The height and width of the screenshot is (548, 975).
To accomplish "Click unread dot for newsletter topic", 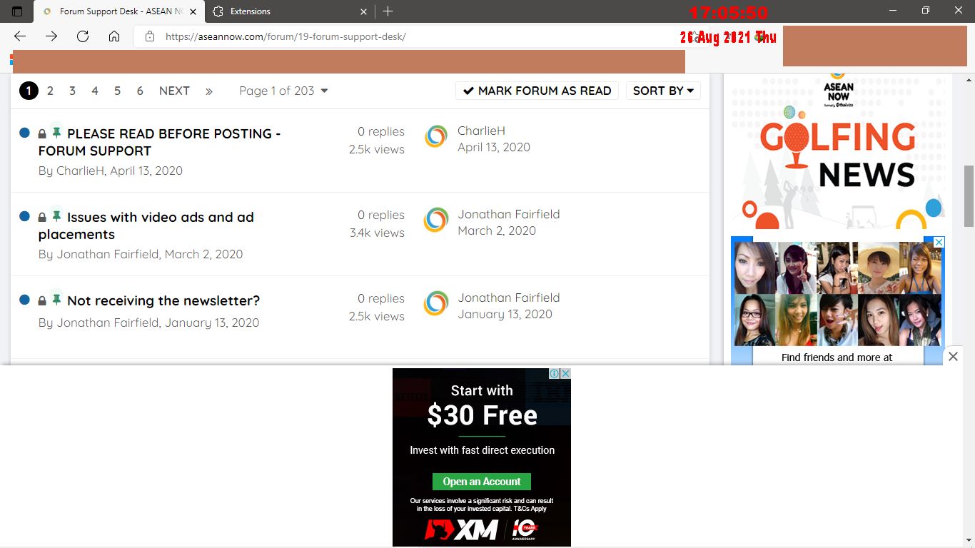I will [25, 300].
